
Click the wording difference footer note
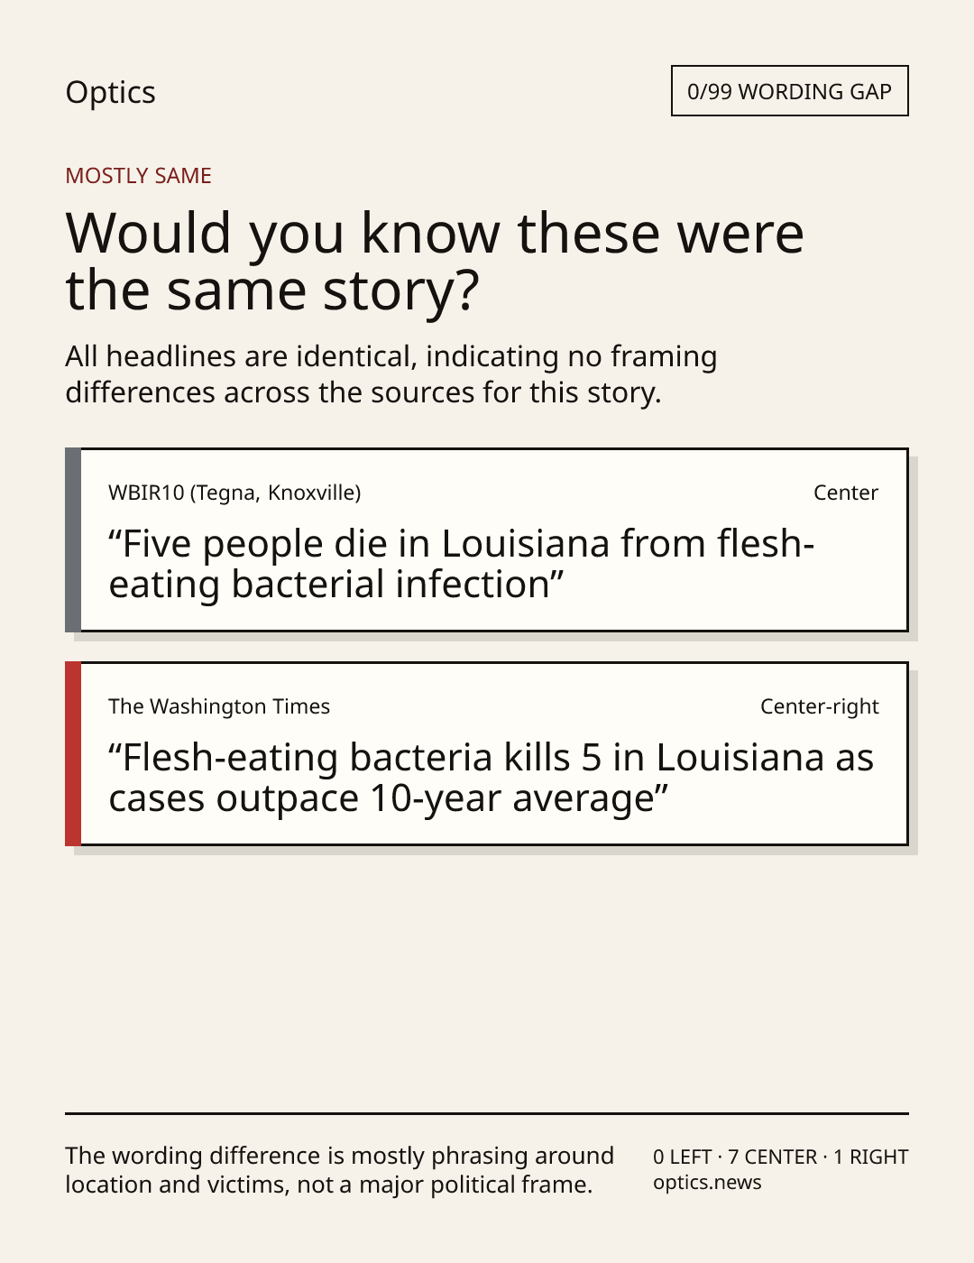pos(339,1170)
